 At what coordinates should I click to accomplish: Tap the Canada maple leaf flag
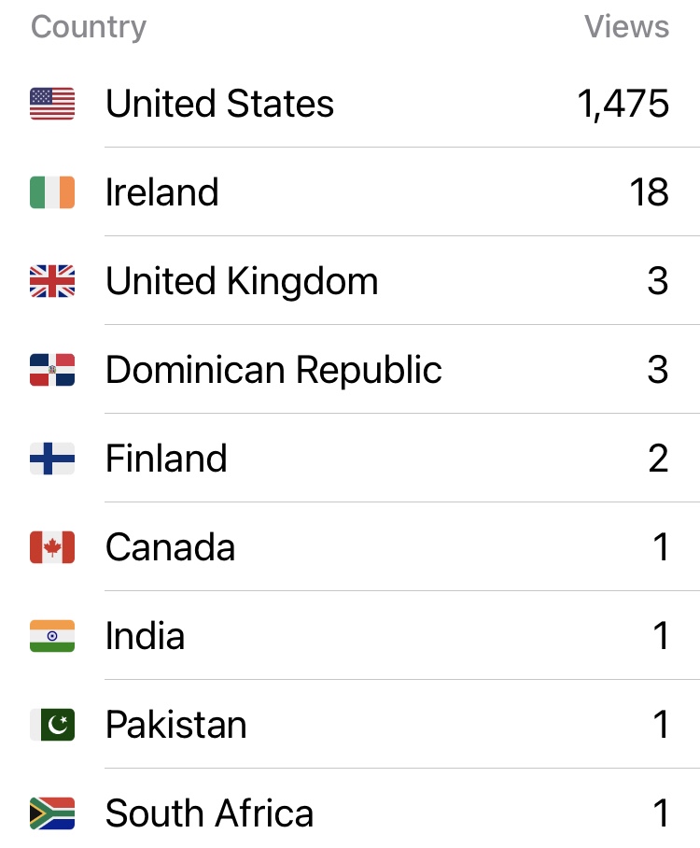52,547
